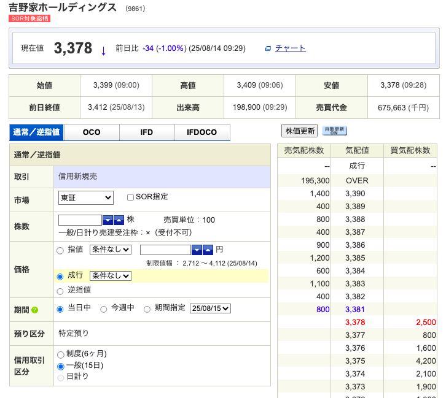The height and width of the screenshot is (398, 446).
Task: Click the green help icon beside 期間
Action: 34,310
